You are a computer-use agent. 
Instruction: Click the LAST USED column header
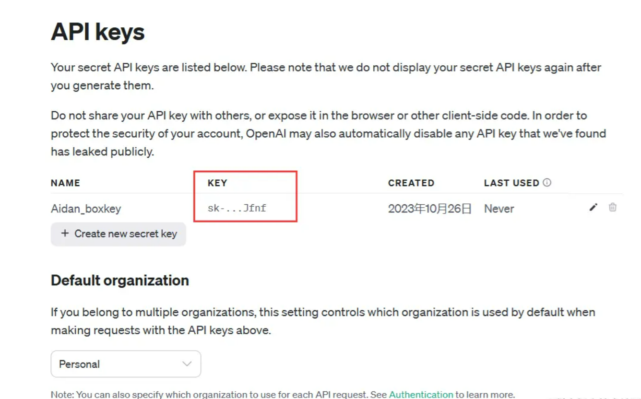click(x=511, y=183)
